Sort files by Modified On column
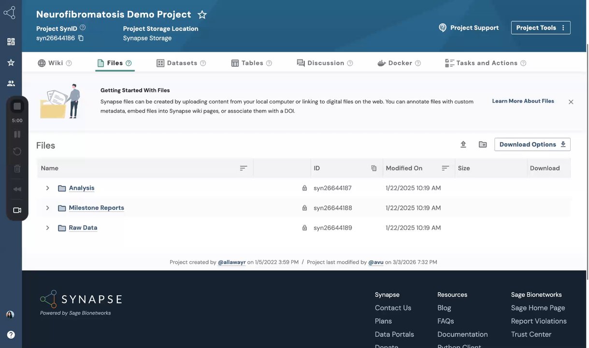 point(445,168)
